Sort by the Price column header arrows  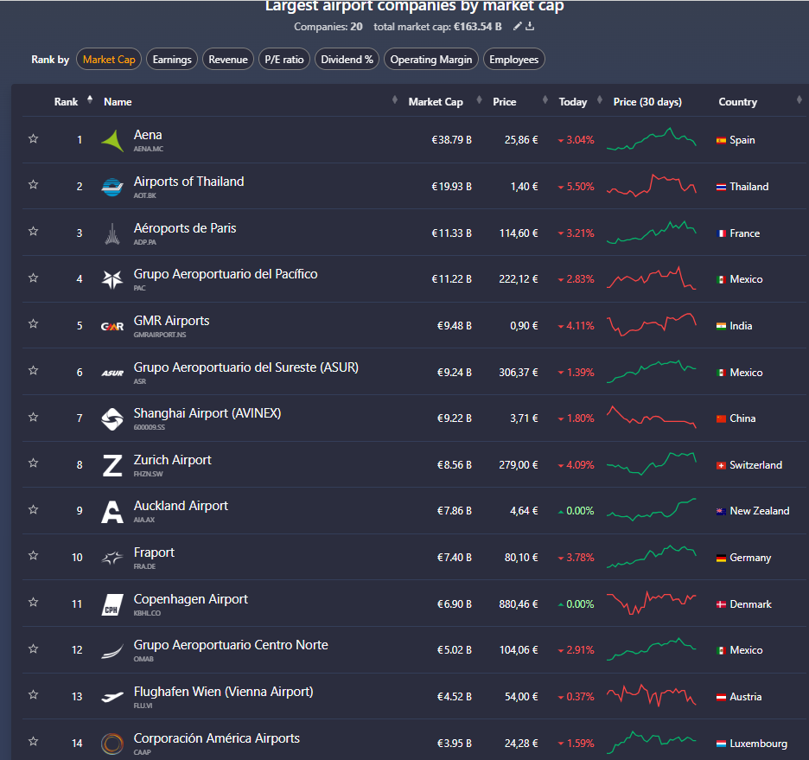(x=545, y=99)
